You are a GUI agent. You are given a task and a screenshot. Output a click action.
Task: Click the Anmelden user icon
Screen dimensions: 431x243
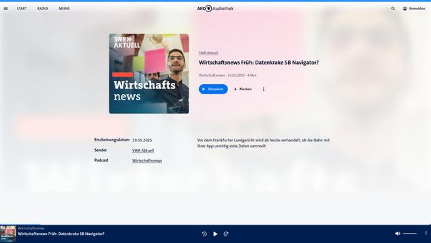[x=405, y=9]
